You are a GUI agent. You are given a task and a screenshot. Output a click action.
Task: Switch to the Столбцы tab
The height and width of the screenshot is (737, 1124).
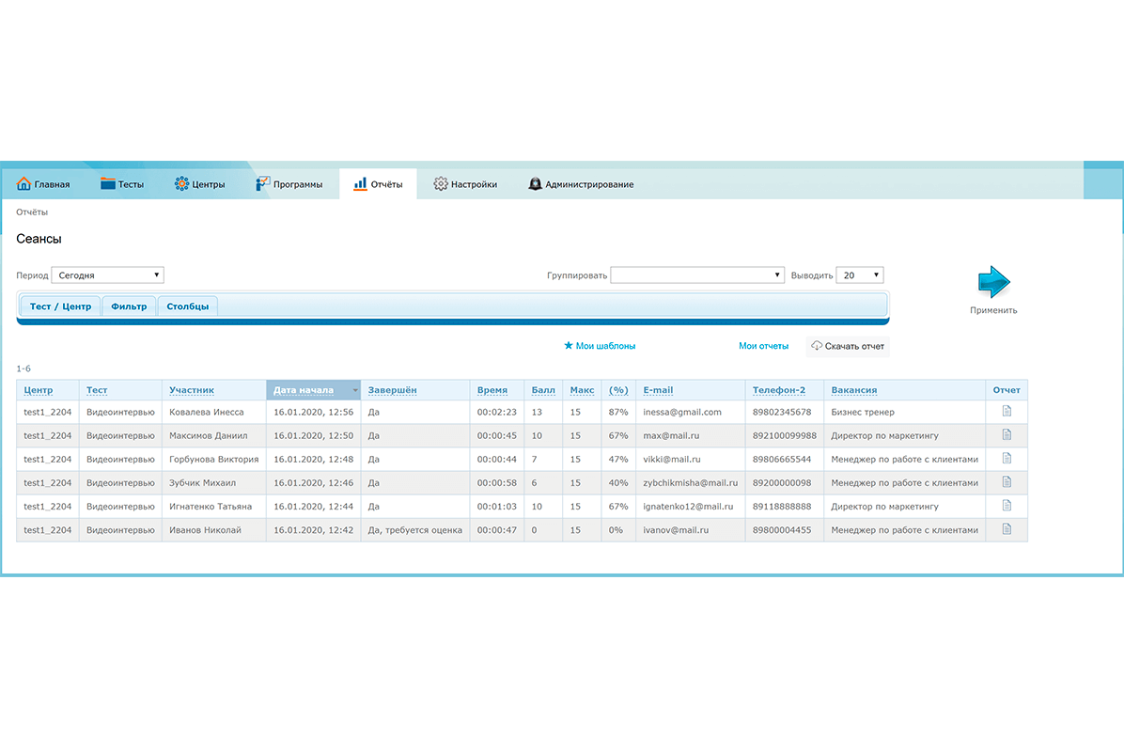pos(188,306)
